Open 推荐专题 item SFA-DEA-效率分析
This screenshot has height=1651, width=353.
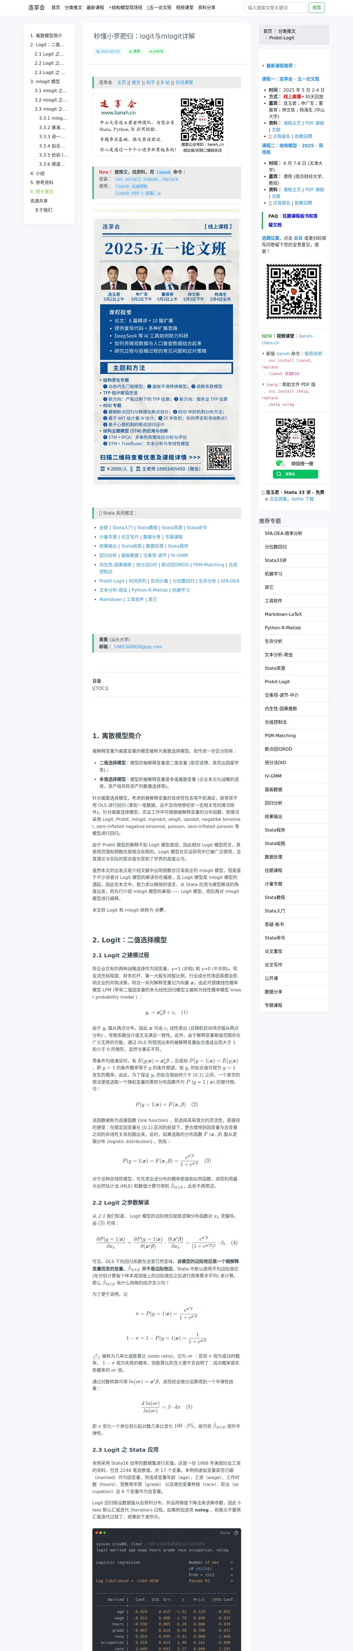coord(294,533)
